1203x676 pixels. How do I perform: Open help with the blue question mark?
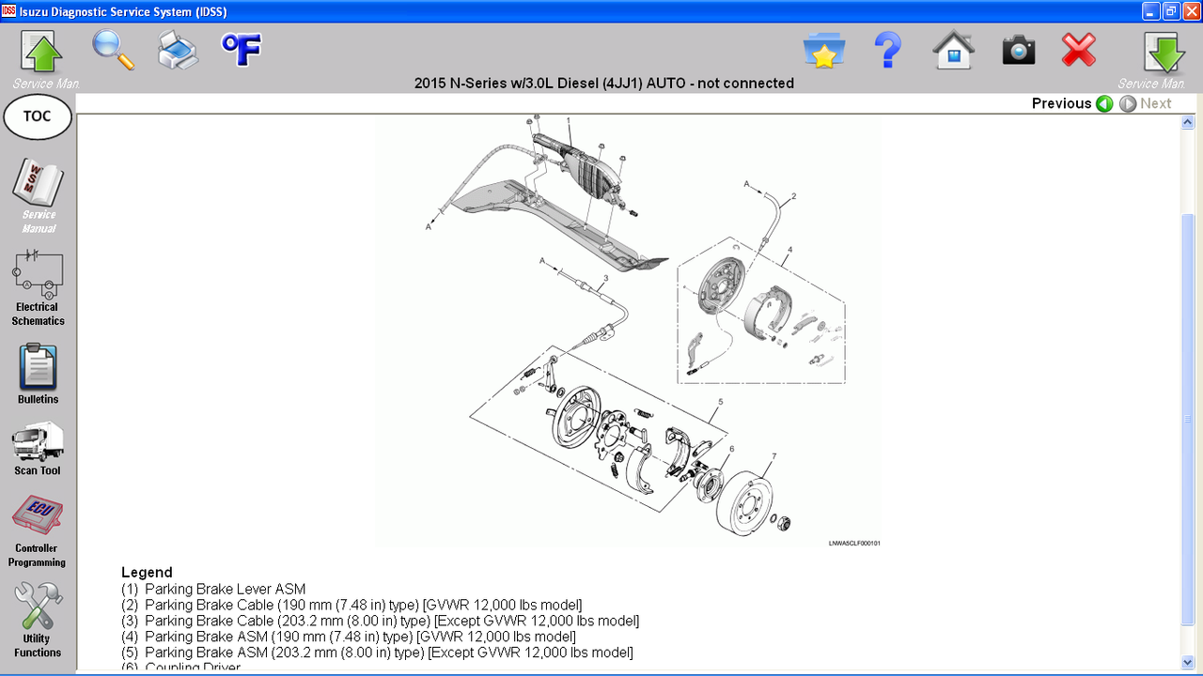click(888, 50)
